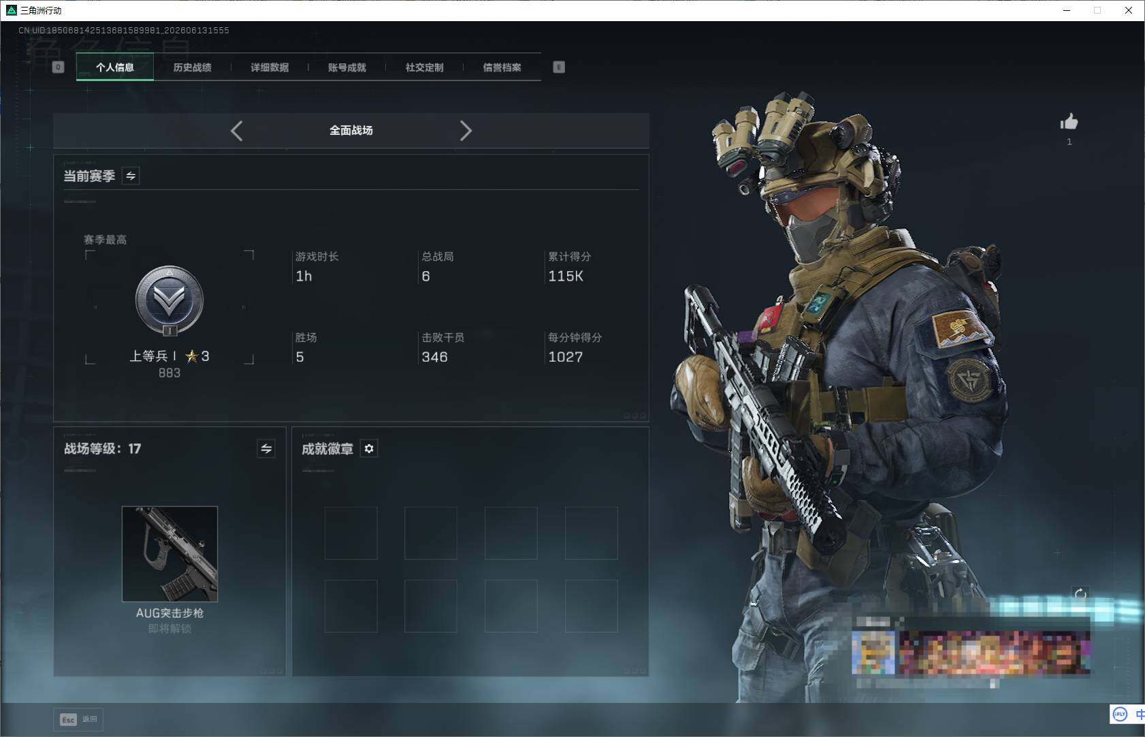Click the Q previous-tab key icon

59,67
